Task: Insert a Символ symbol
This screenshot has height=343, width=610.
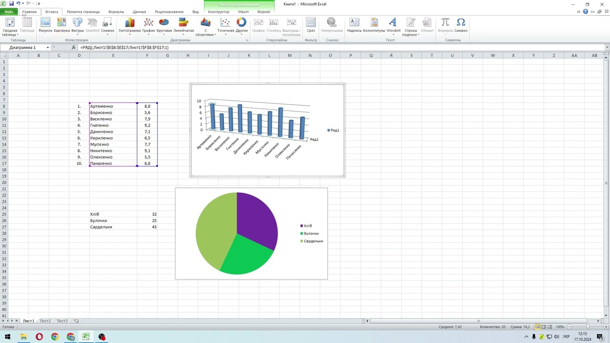Action: [461, 25]
